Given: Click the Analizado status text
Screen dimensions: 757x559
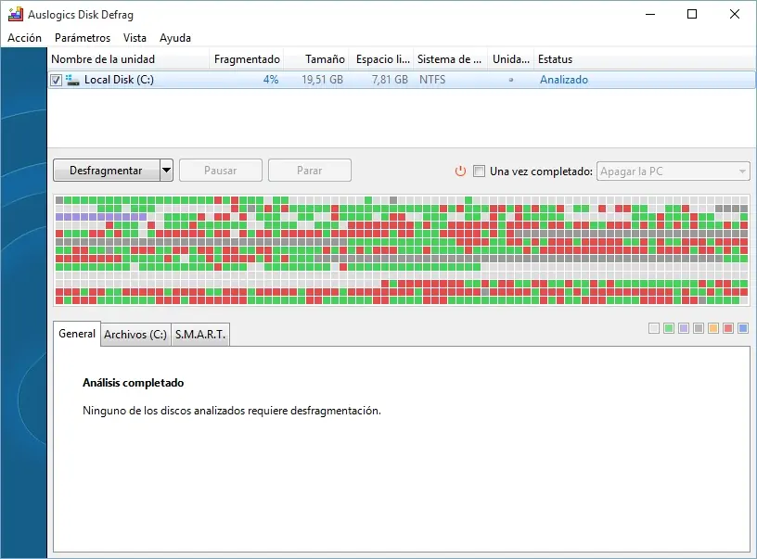Looking at the screenshot, I should coord(564,80).
